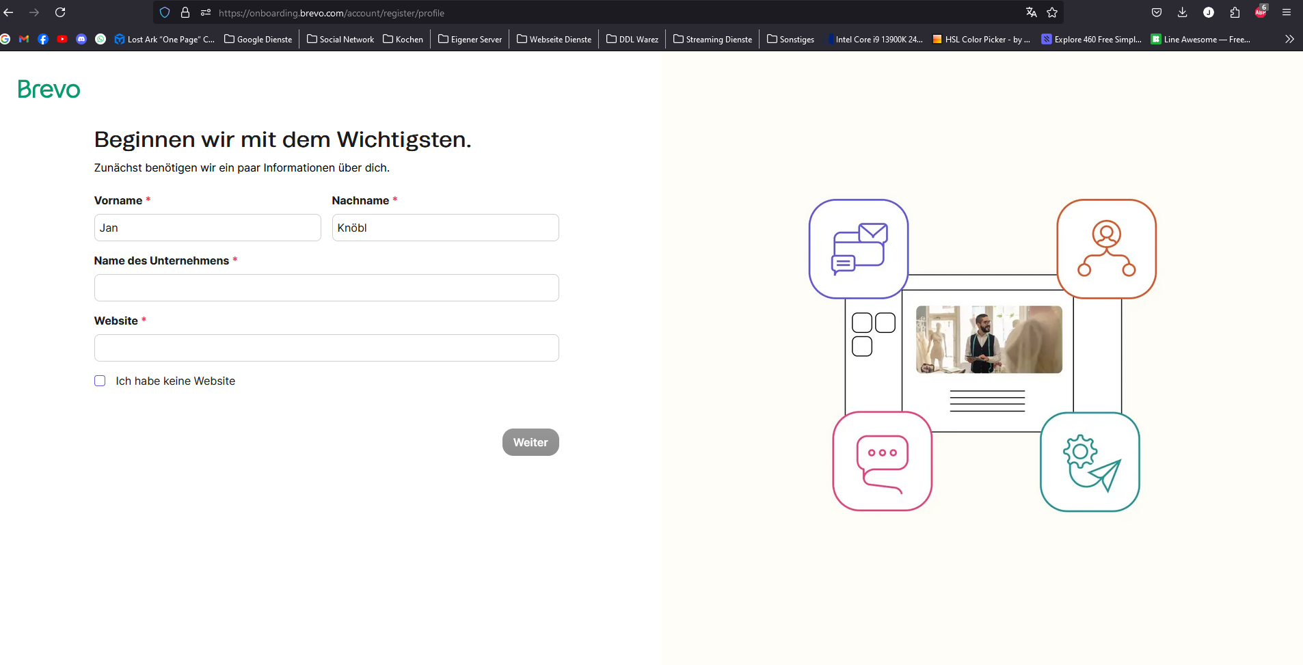The width and height of the screenshot is (1303, 665).
Task: Open the Pocket save icon
Action: (1157, 12)
